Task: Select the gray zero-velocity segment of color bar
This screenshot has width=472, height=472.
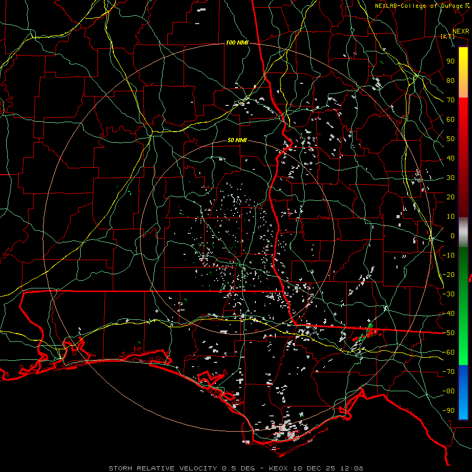Action: coord(463,232)
